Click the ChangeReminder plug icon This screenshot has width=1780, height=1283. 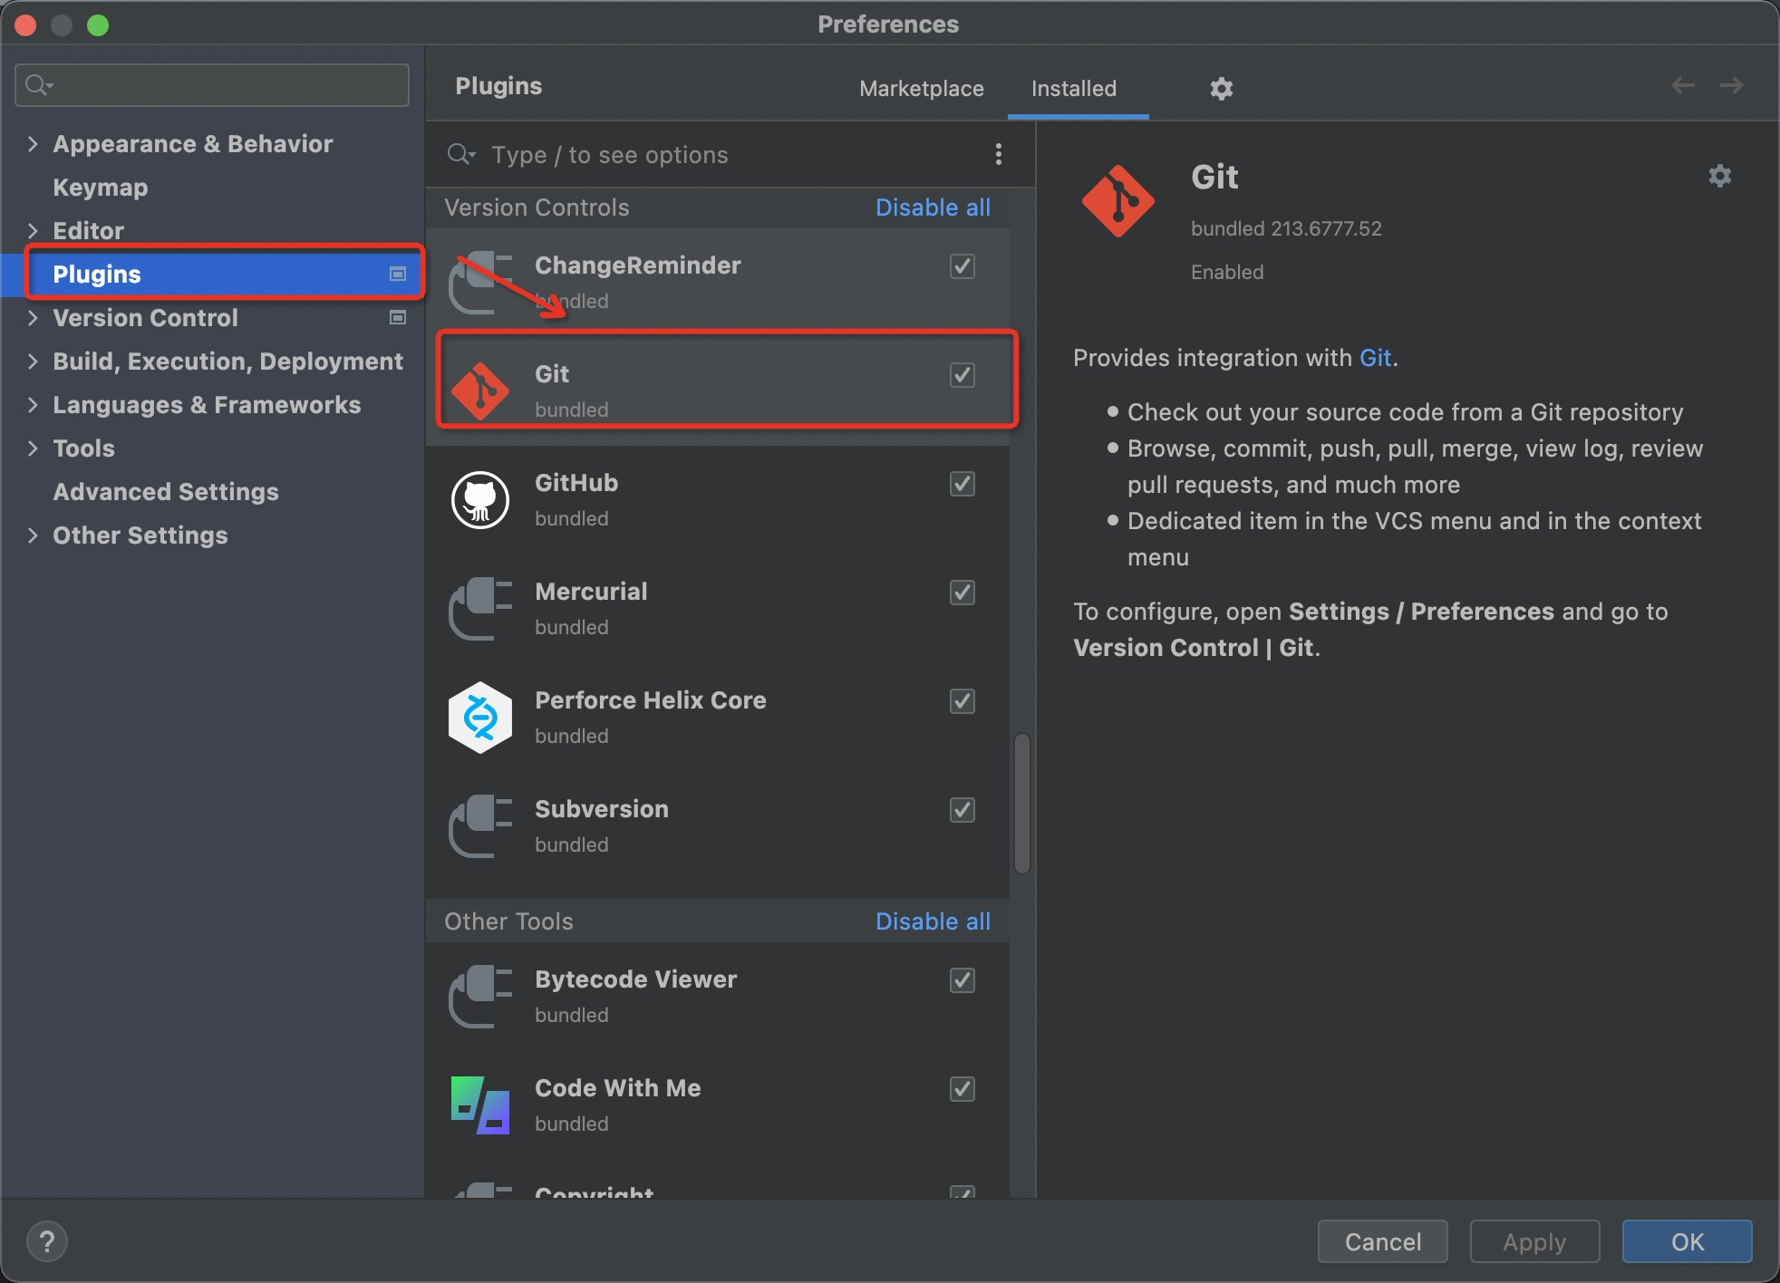(480, 283)
